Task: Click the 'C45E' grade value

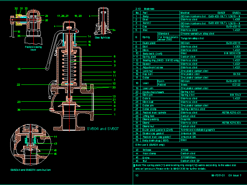Action: click(x=238, y=57)
